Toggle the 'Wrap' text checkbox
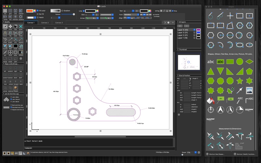 (x=173, y=11)
